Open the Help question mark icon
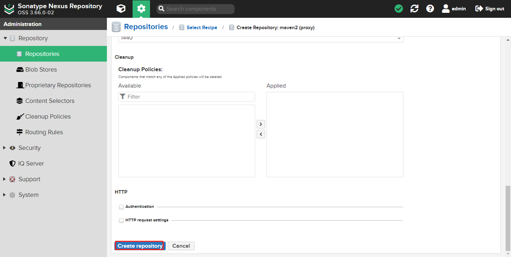Screen dimensions: 511x257 [x=430, y=9]
